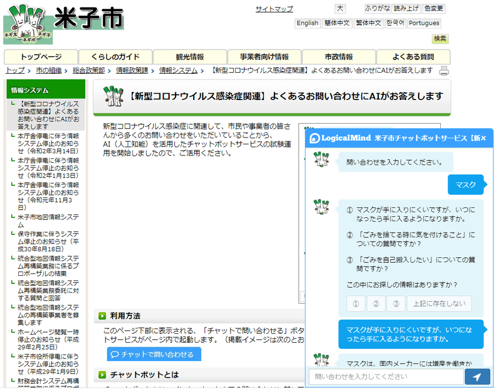Enable read-aloud with 読み上げ button
This screenshot has width=495, height=389.
(x=407, y=8)
